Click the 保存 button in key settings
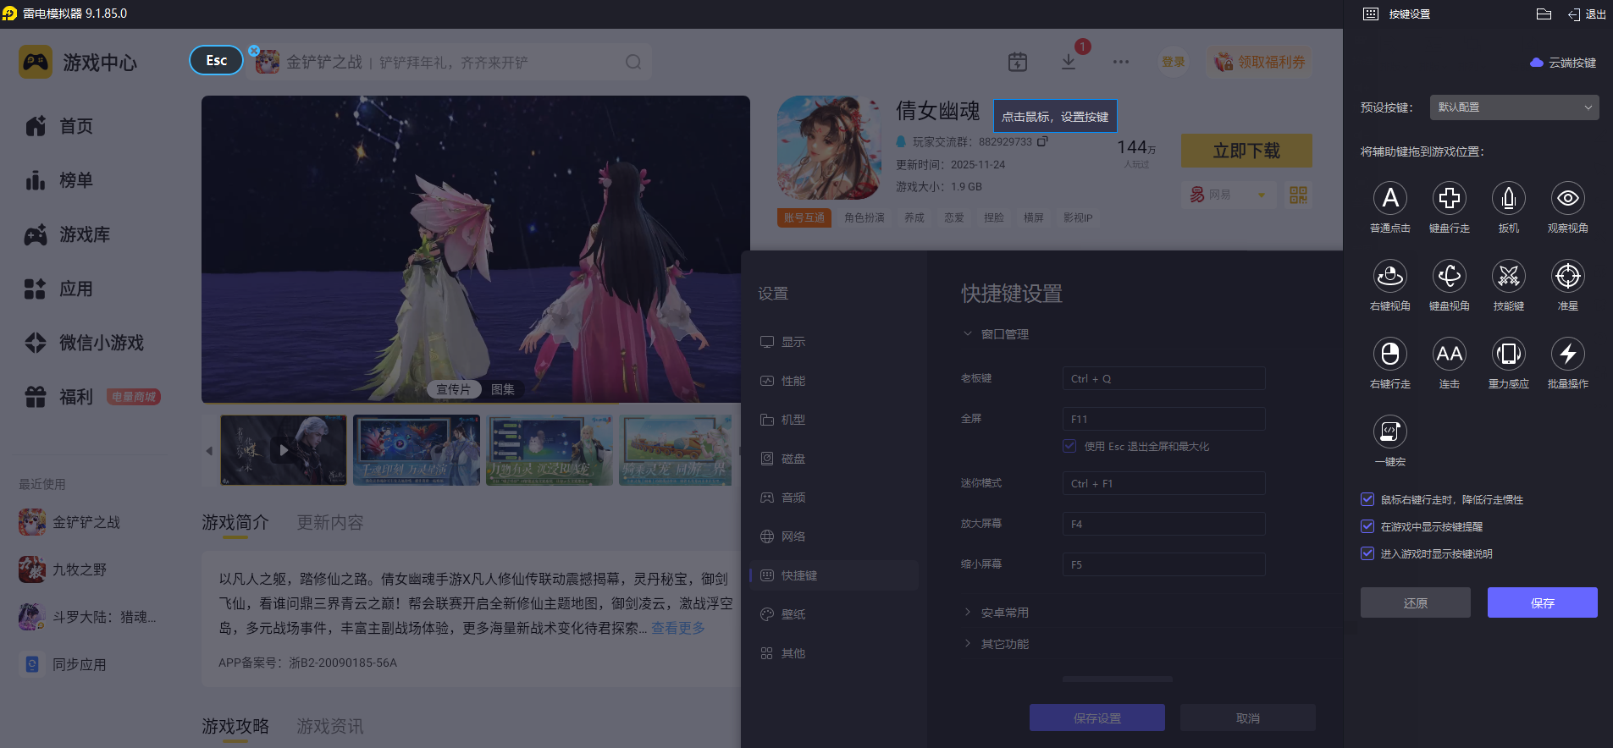 1542,602
